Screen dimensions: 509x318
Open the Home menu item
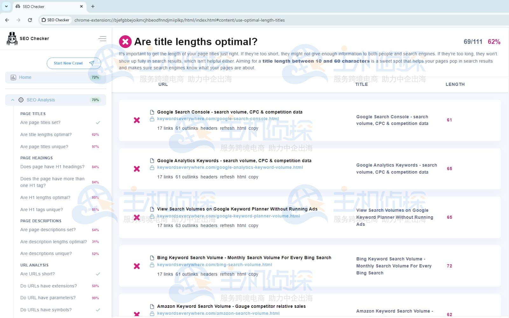(x=56, y=77)
